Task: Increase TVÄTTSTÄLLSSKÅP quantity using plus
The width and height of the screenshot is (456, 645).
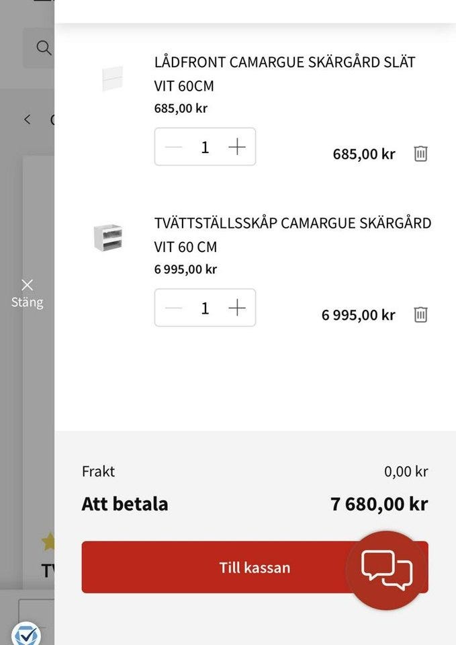Action: 236,307
